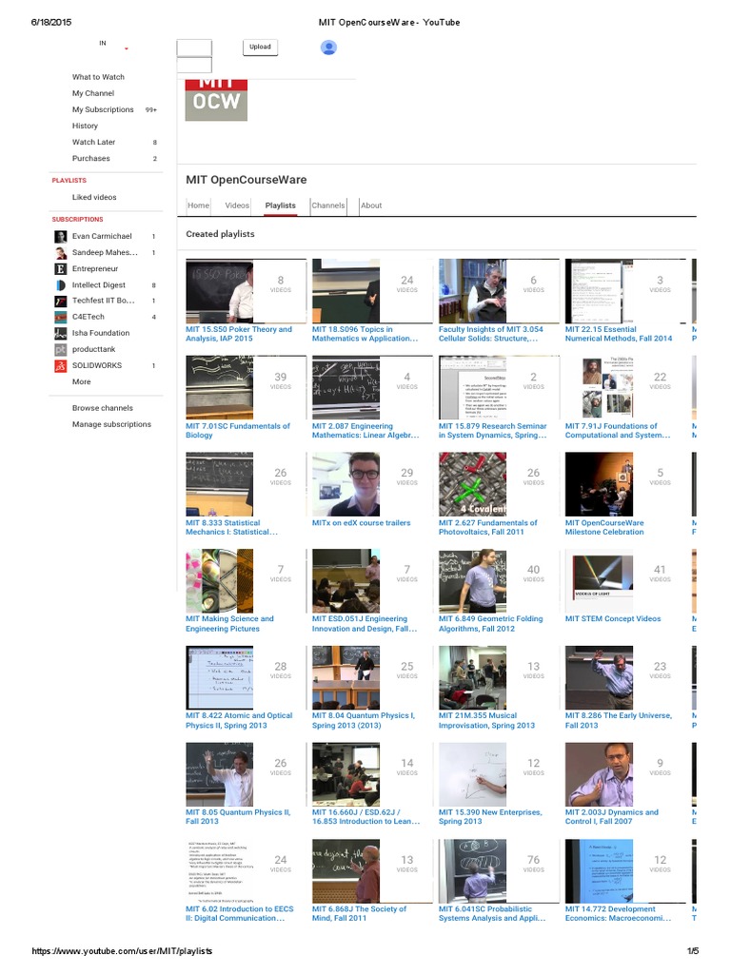Screen dimensions: 731x974
Task: Click the SOLIDWORKS channel icon
Action: [60, 365]
